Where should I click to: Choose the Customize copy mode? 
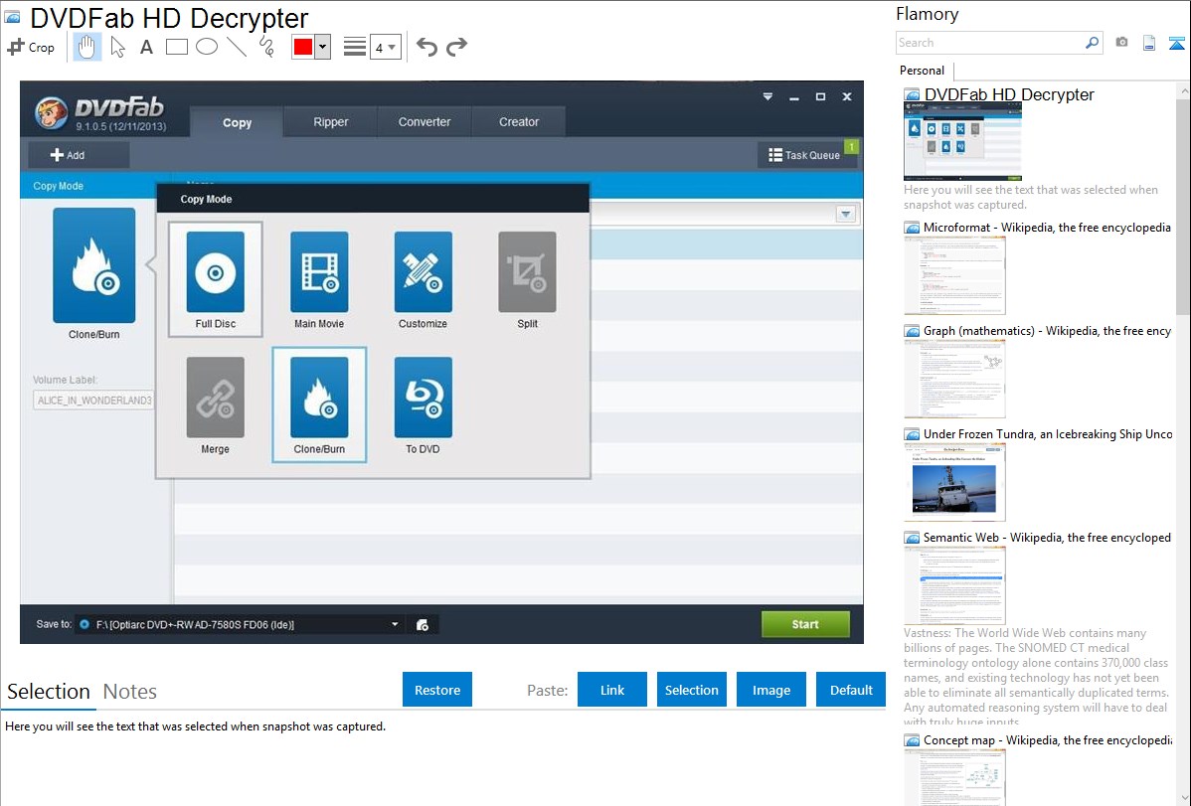(424, 279)
